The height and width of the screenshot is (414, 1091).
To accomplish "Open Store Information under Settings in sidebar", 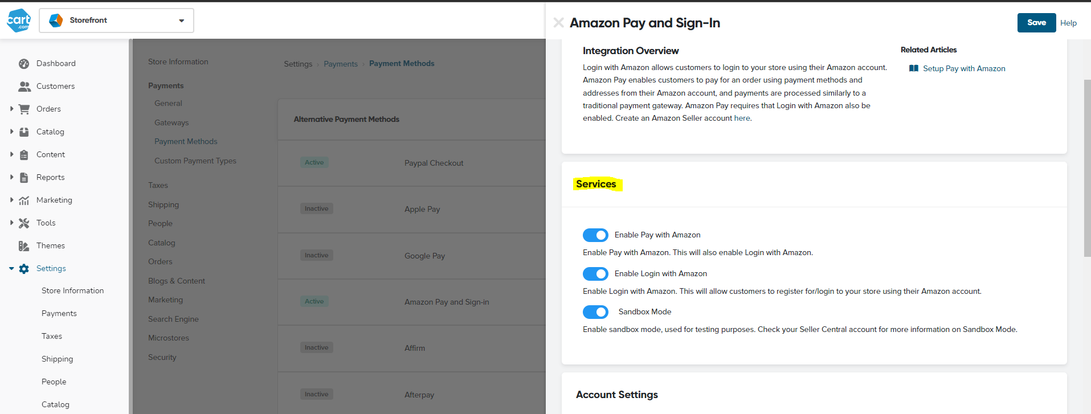I will [72, 290].
